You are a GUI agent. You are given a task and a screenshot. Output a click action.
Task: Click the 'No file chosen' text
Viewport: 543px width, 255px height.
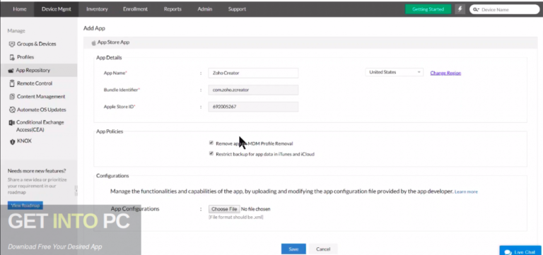(x=255, y=209)
